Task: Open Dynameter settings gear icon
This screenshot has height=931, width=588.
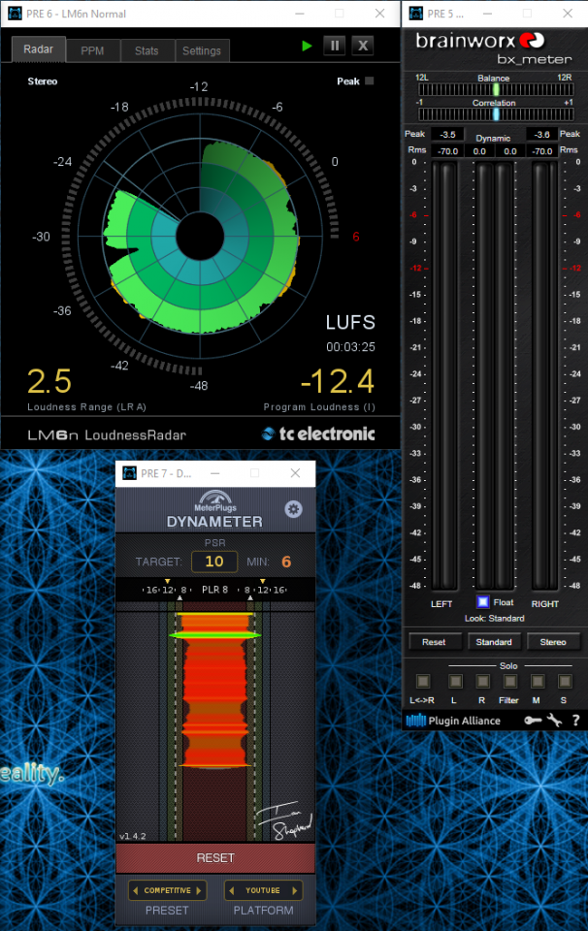Action: (x=293, y=509)
